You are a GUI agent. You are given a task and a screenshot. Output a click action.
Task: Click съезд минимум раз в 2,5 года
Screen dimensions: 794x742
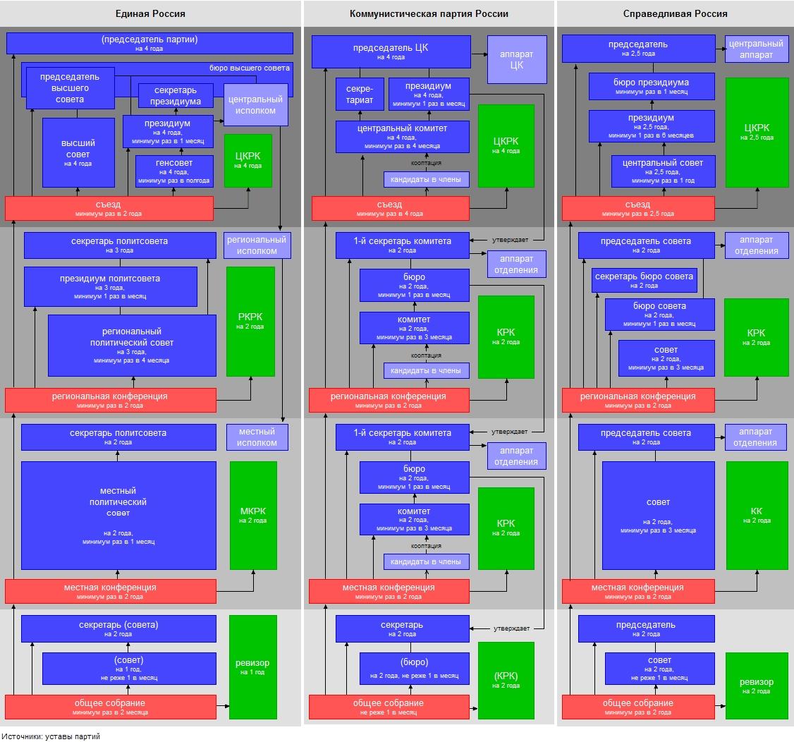coord(638,208)
